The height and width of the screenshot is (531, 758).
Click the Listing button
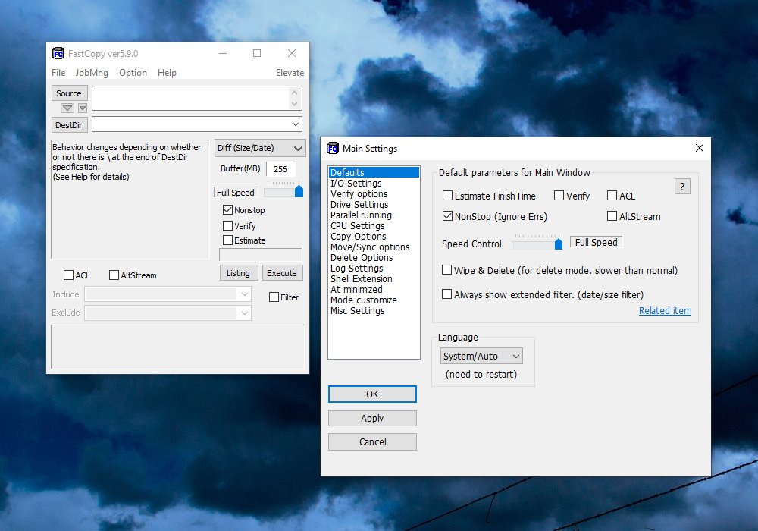(x=239, y=273)
